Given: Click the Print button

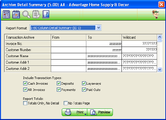Looking at the screenshot, I should [x=74, y=112].
